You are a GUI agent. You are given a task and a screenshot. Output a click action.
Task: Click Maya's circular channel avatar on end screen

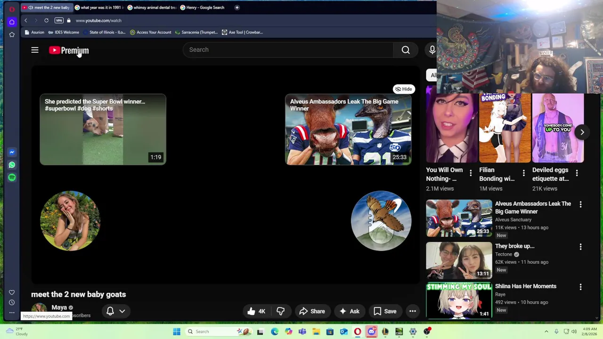(70, 221)
